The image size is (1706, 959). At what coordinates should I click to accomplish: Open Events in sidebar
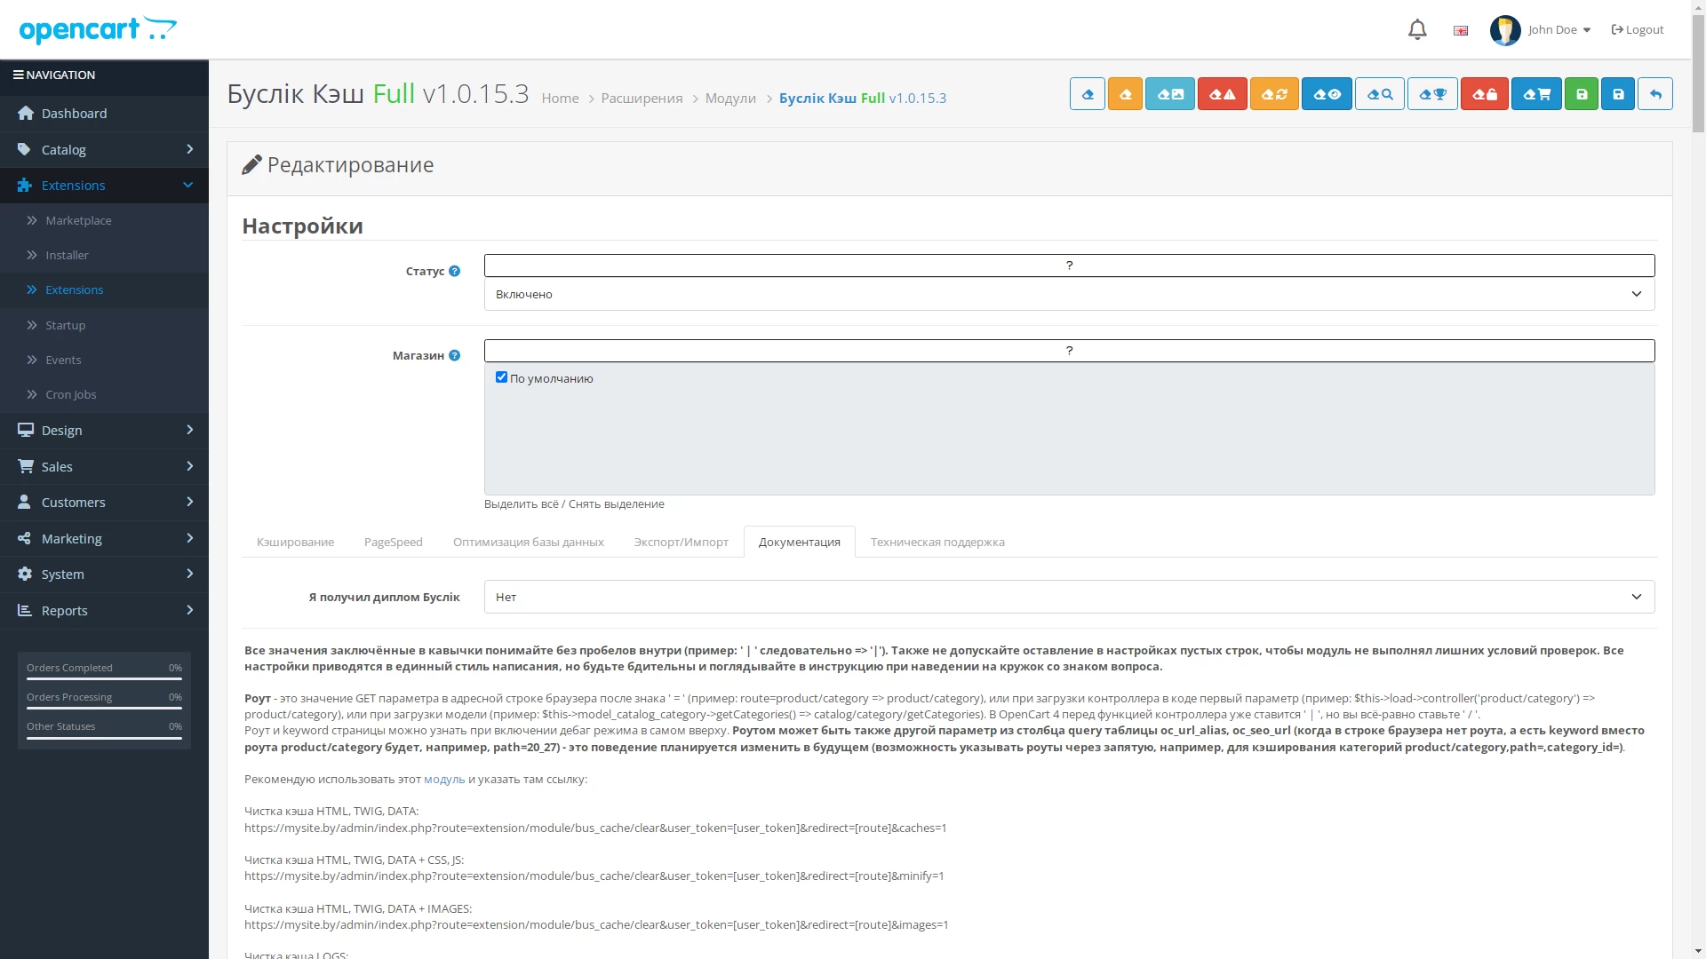104,360
